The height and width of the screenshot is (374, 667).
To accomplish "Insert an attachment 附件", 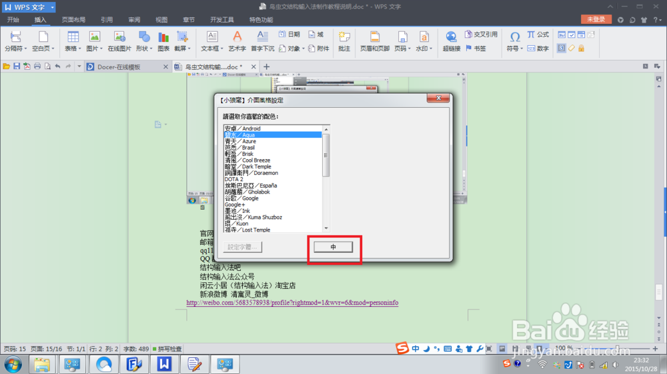I will pyautogui.click(x=319, y=49).
